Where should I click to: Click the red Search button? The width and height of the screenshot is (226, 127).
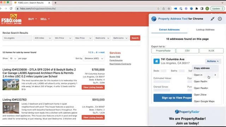[x=135, y=38]
